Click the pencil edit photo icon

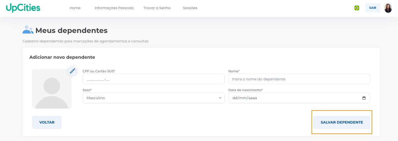72,71
